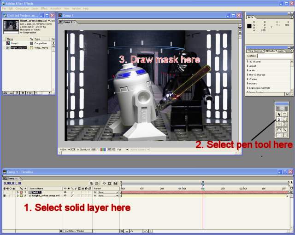
Task: Open Parent dropdown for knight_artoo.comp.avi layer
Action: click(x=107, y=195)
